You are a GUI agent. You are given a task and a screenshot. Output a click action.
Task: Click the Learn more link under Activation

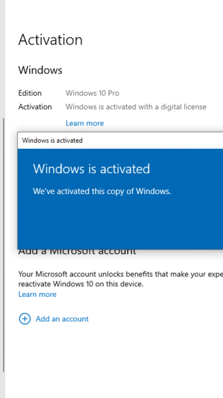(x=84, y=123)
